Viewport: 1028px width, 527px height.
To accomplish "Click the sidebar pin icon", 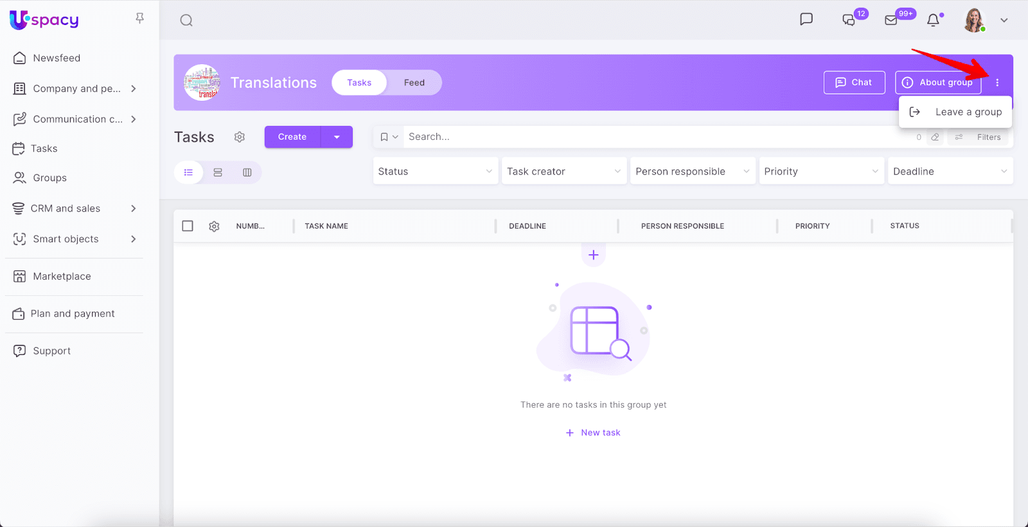I will coord(139,19).
